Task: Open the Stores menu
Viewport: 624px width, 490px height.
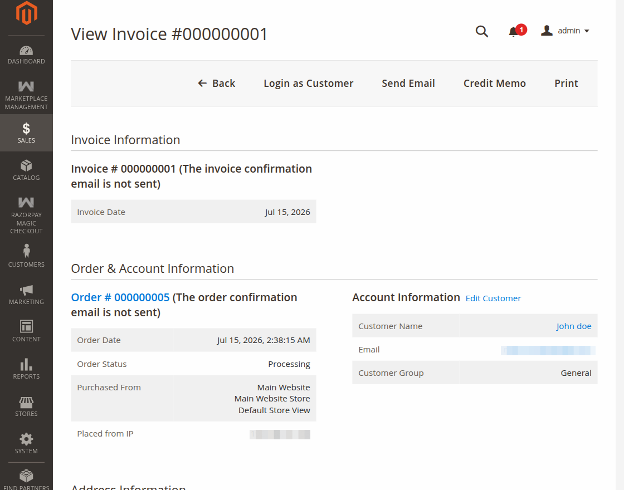Action: (26, 406)
